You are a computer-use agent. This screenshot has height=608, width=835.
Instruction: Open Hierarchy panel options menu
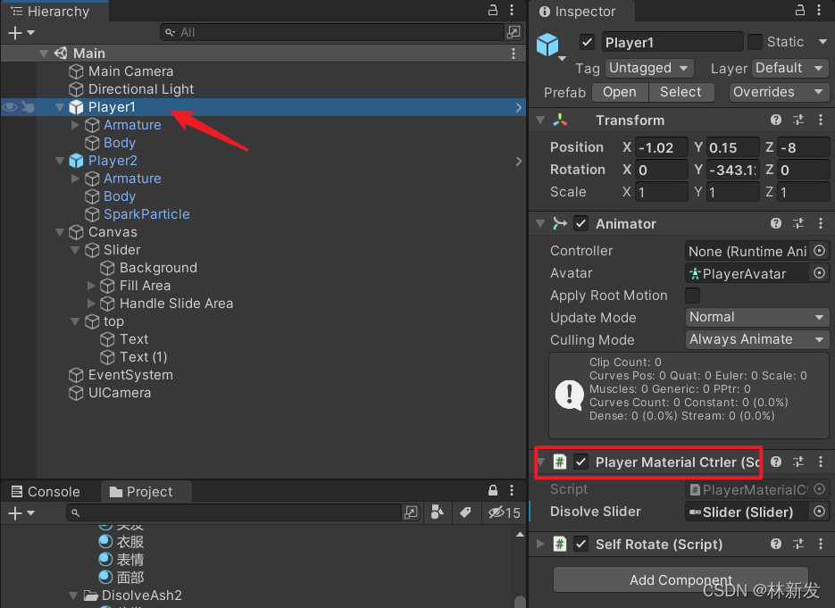tap(512, 10)
